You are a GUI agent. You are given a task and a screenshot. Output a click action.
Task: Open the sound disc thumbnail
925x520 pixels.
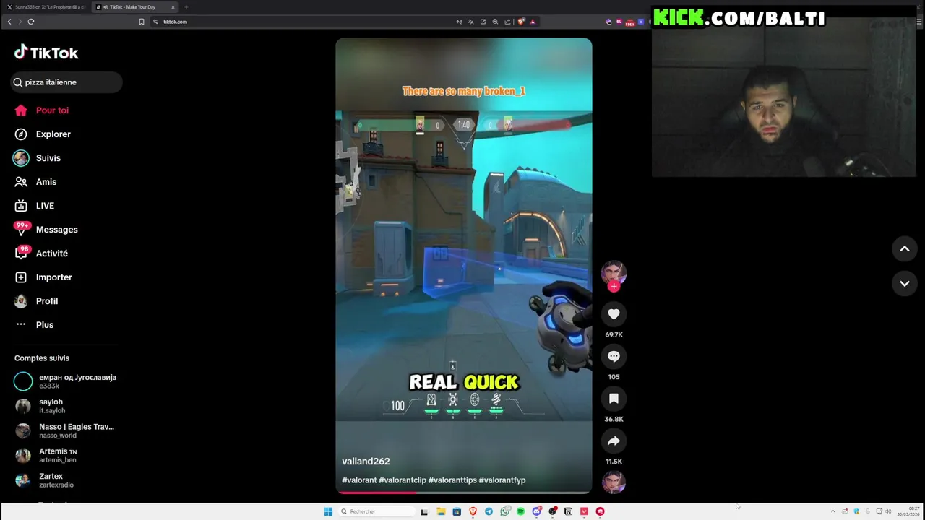point(614,482)
